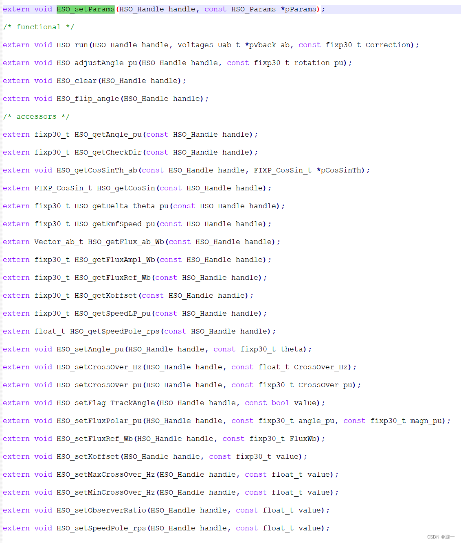Click *pVback_ab parameter in HSO_run

[x=267, y=45]
